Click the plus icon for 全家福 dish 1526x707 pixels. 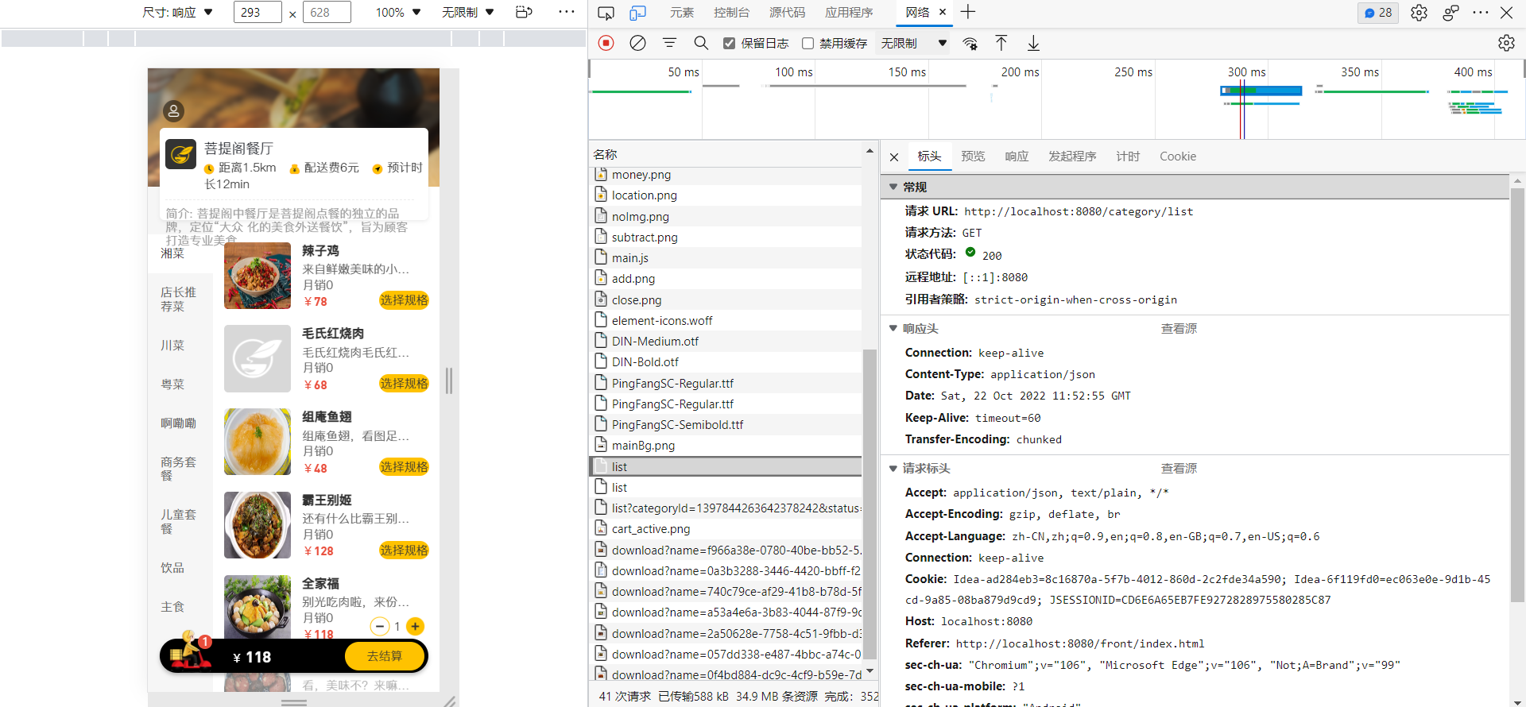[x=415, y=626]
